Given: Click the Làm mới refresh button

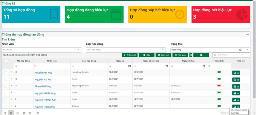Looking at the screenshot, I should click(163, 55).
